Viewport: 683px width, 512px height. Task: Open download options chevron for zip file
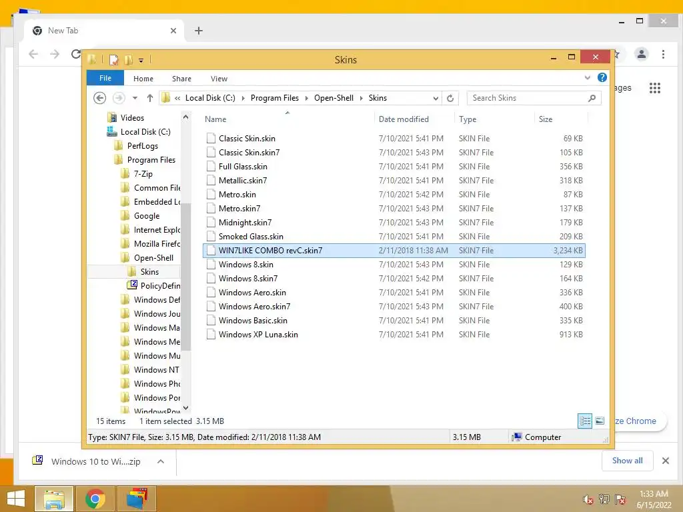click(x=161, y=461)
